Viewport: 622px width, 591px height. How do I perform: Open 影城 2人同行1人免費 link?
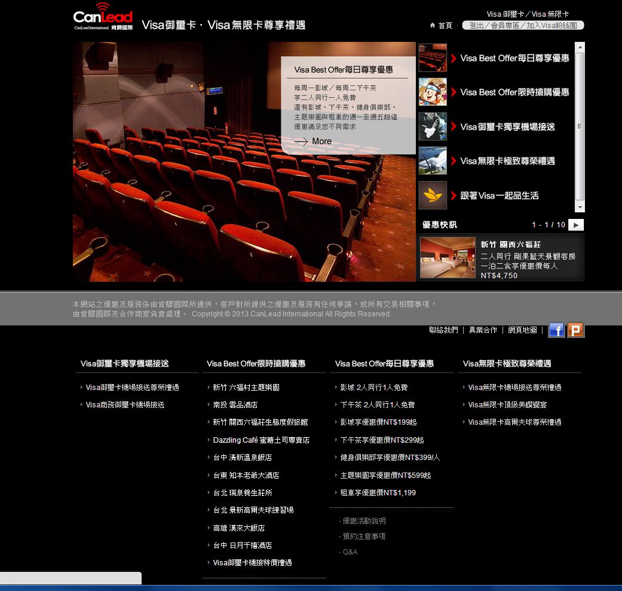tap(373, 388)
